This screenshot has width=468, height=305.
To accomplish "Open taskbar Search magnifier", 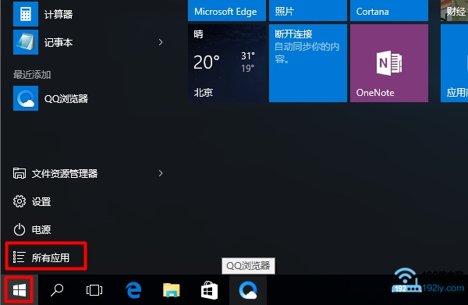I will [x=57, y=290].
